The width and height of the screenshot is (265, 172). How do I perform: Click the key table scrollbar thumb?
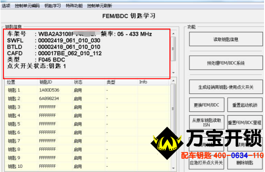pyautogui.click(x=173, y=109)
